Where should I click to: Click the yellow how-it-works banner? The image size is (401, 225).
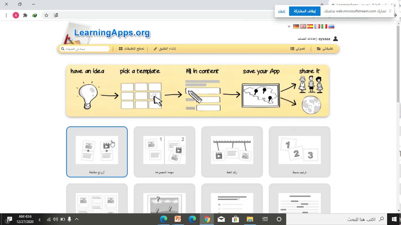coord(197,91)
